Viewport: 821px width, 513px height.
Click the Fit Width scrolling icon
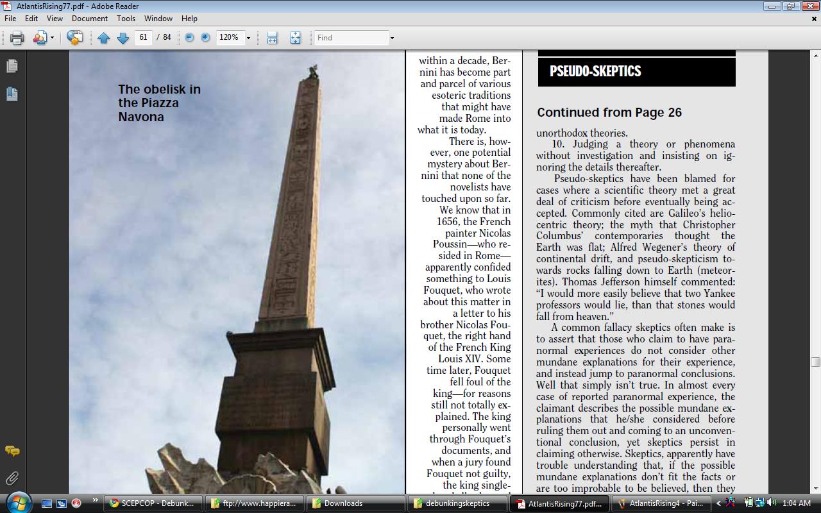coord(272,38)
